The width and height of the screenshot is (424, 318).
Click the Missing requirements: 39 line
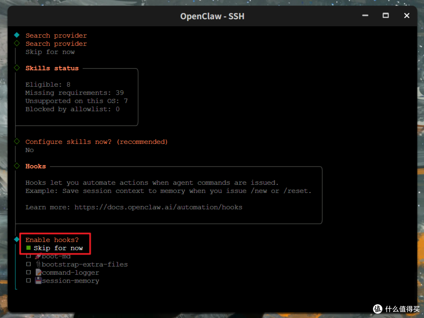click(75, 93)
